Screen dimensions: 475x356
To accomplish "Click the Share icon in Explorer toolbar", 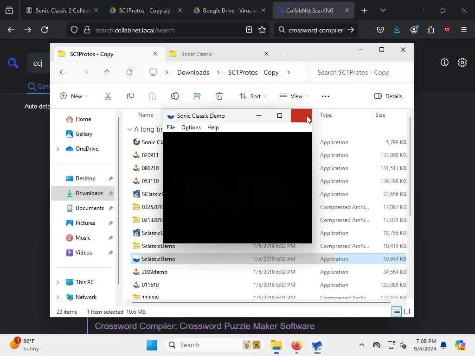I will pos(197,96).
